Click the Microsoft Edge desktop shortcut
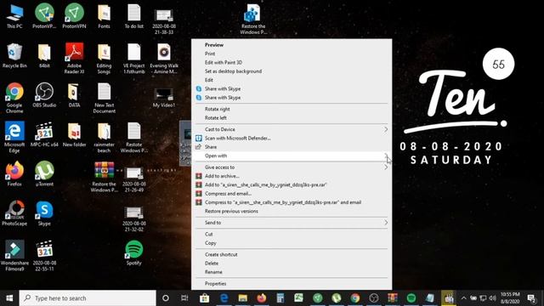 14,138
